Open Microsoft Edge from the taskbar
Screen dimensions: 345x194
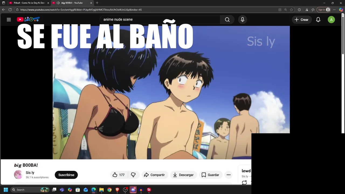pyautogui.click(x=94, y=190)
